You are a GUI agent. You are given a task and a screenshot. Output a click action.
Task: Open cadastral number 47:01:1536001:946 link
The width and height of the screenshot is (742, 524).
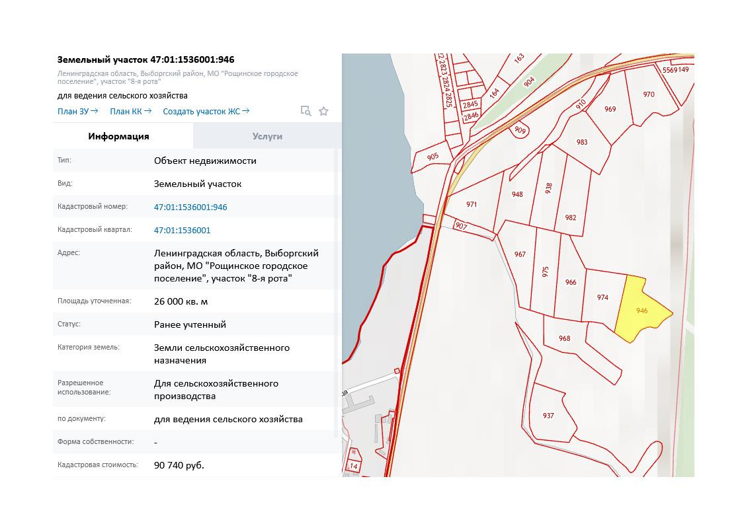[x=190, y=207]
